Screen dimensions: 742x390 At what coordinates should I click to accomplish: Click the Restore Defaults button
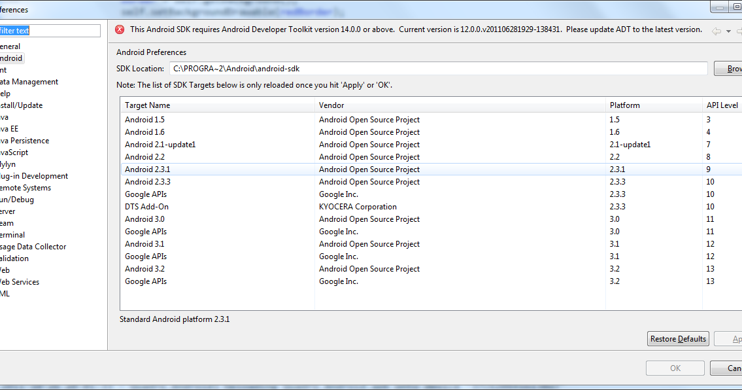pos(678,339)
